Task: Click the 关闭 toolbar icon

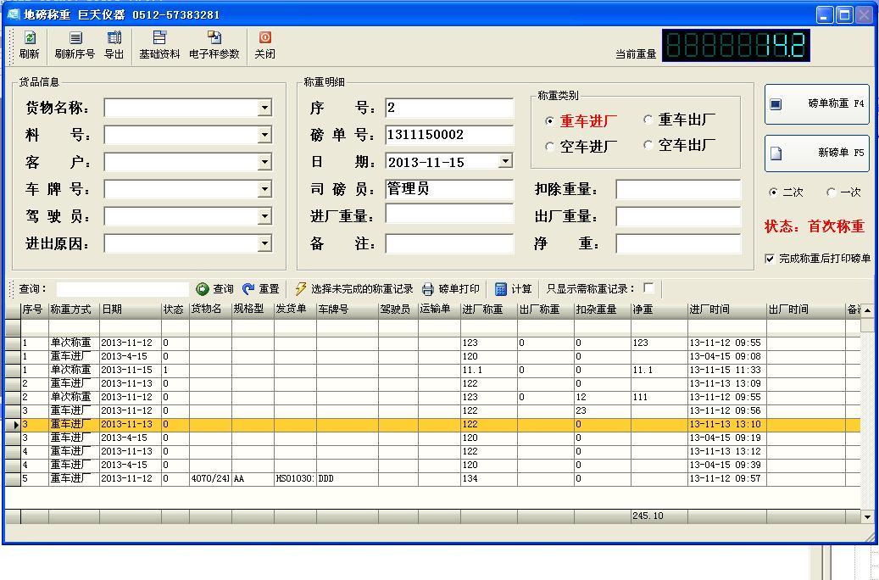Action: tap(264, 38)
